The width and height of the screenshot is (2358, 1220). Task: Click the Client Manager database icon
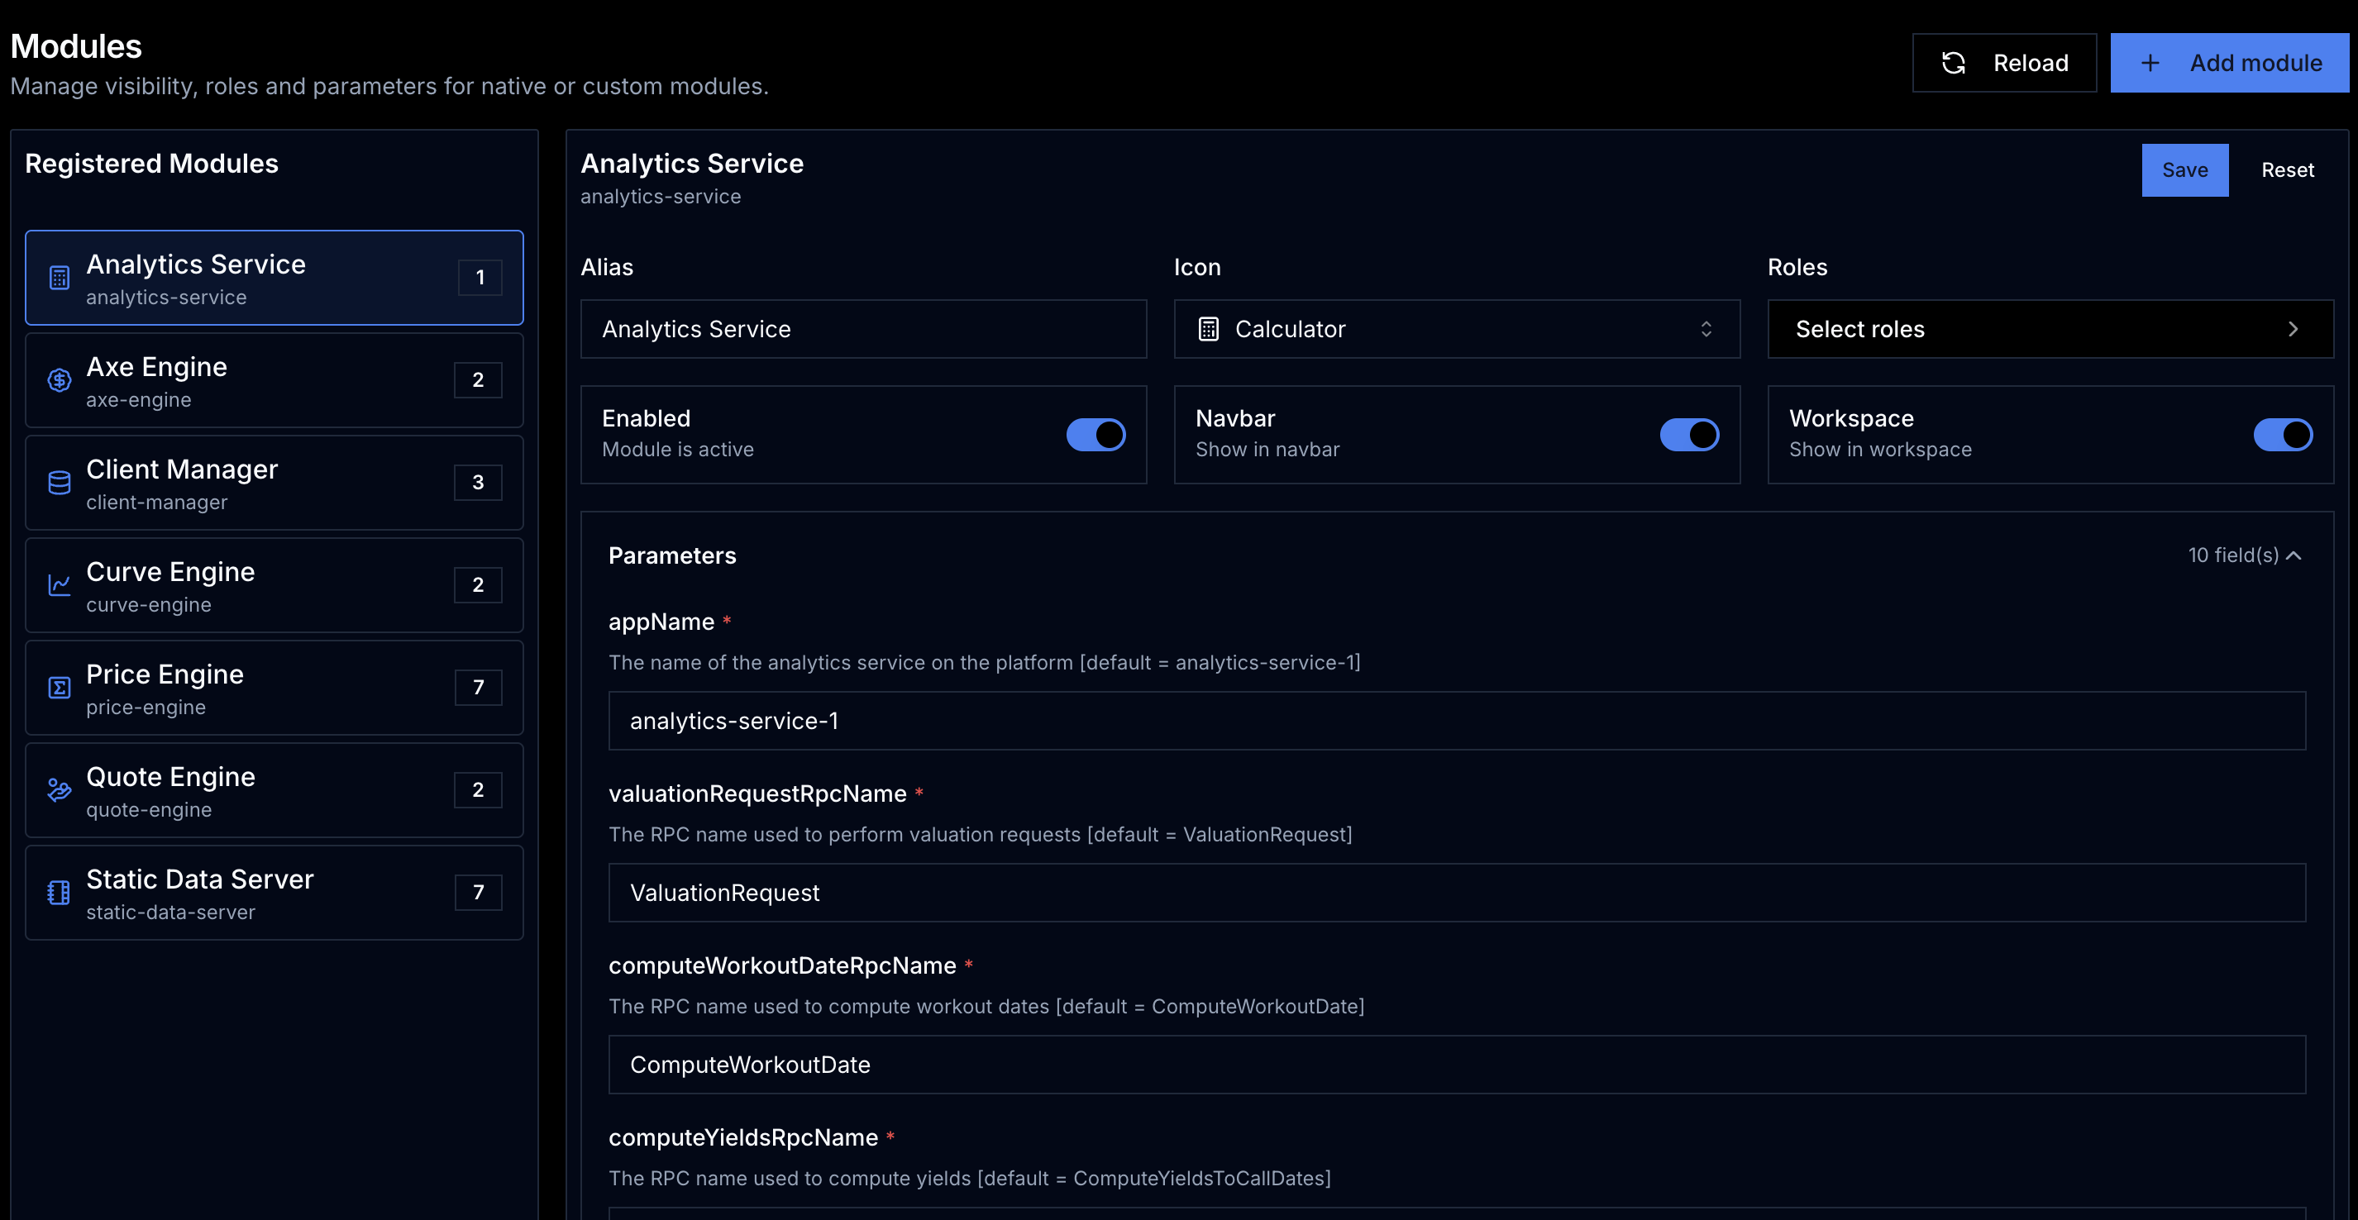coord(60,484)
